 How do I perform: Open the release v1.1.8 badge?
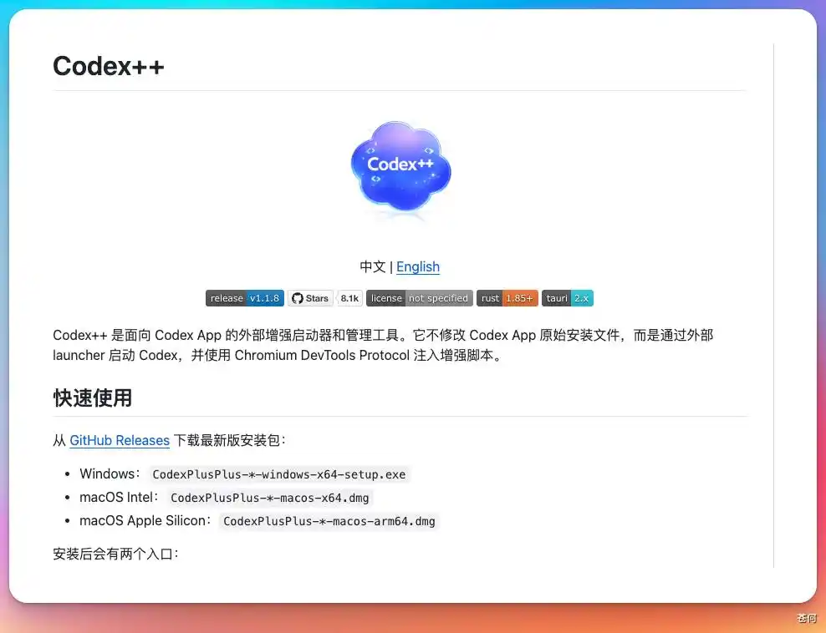[244, 298]
